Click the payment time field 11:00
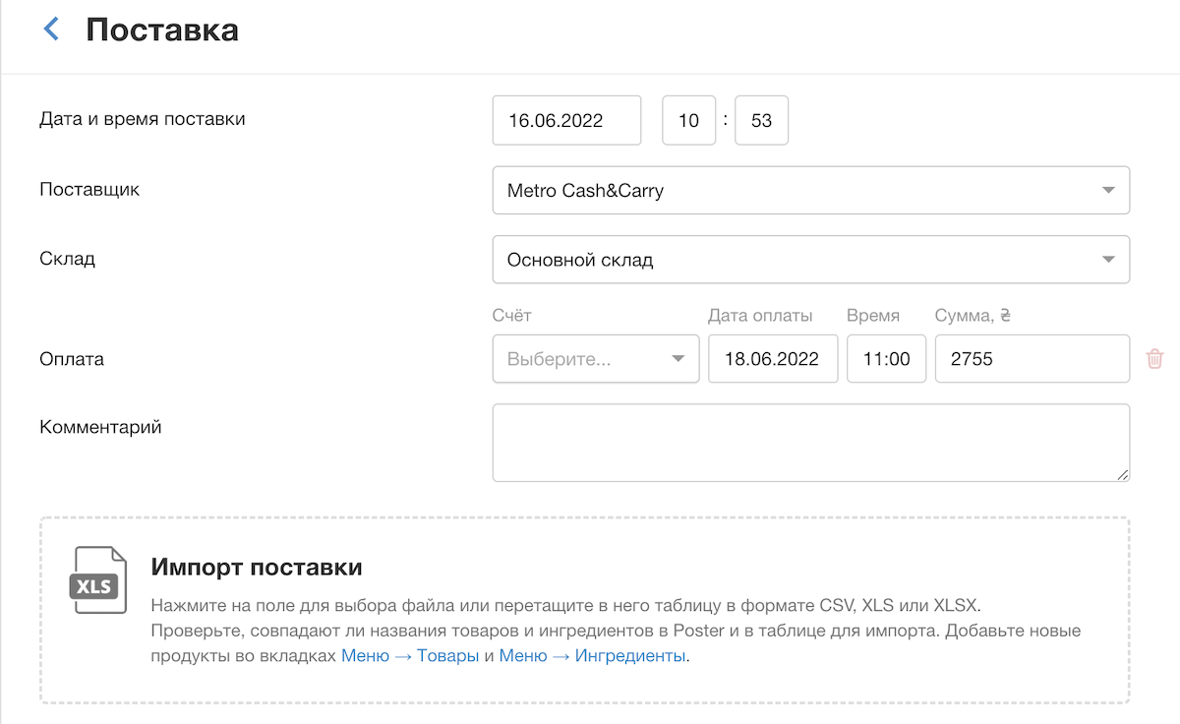1180x724 pixels. pos(886,359)
